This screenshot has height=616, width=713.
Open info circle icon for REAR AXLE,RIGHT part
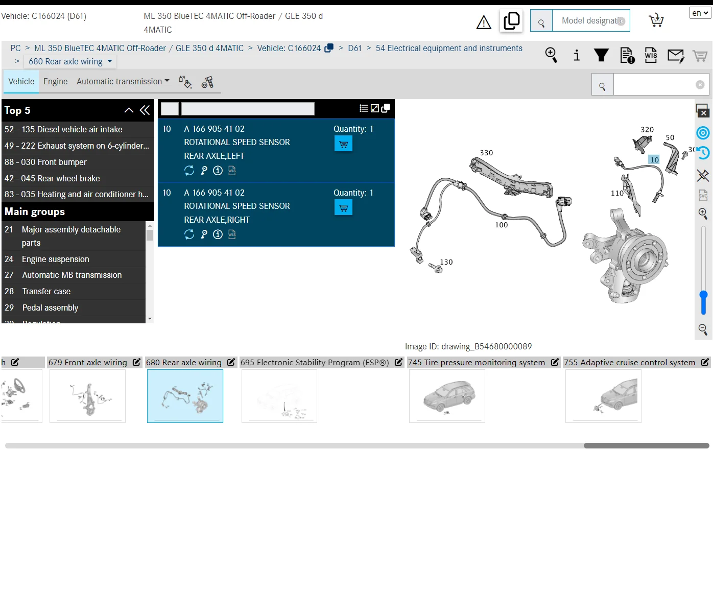(x=218, y=234)
